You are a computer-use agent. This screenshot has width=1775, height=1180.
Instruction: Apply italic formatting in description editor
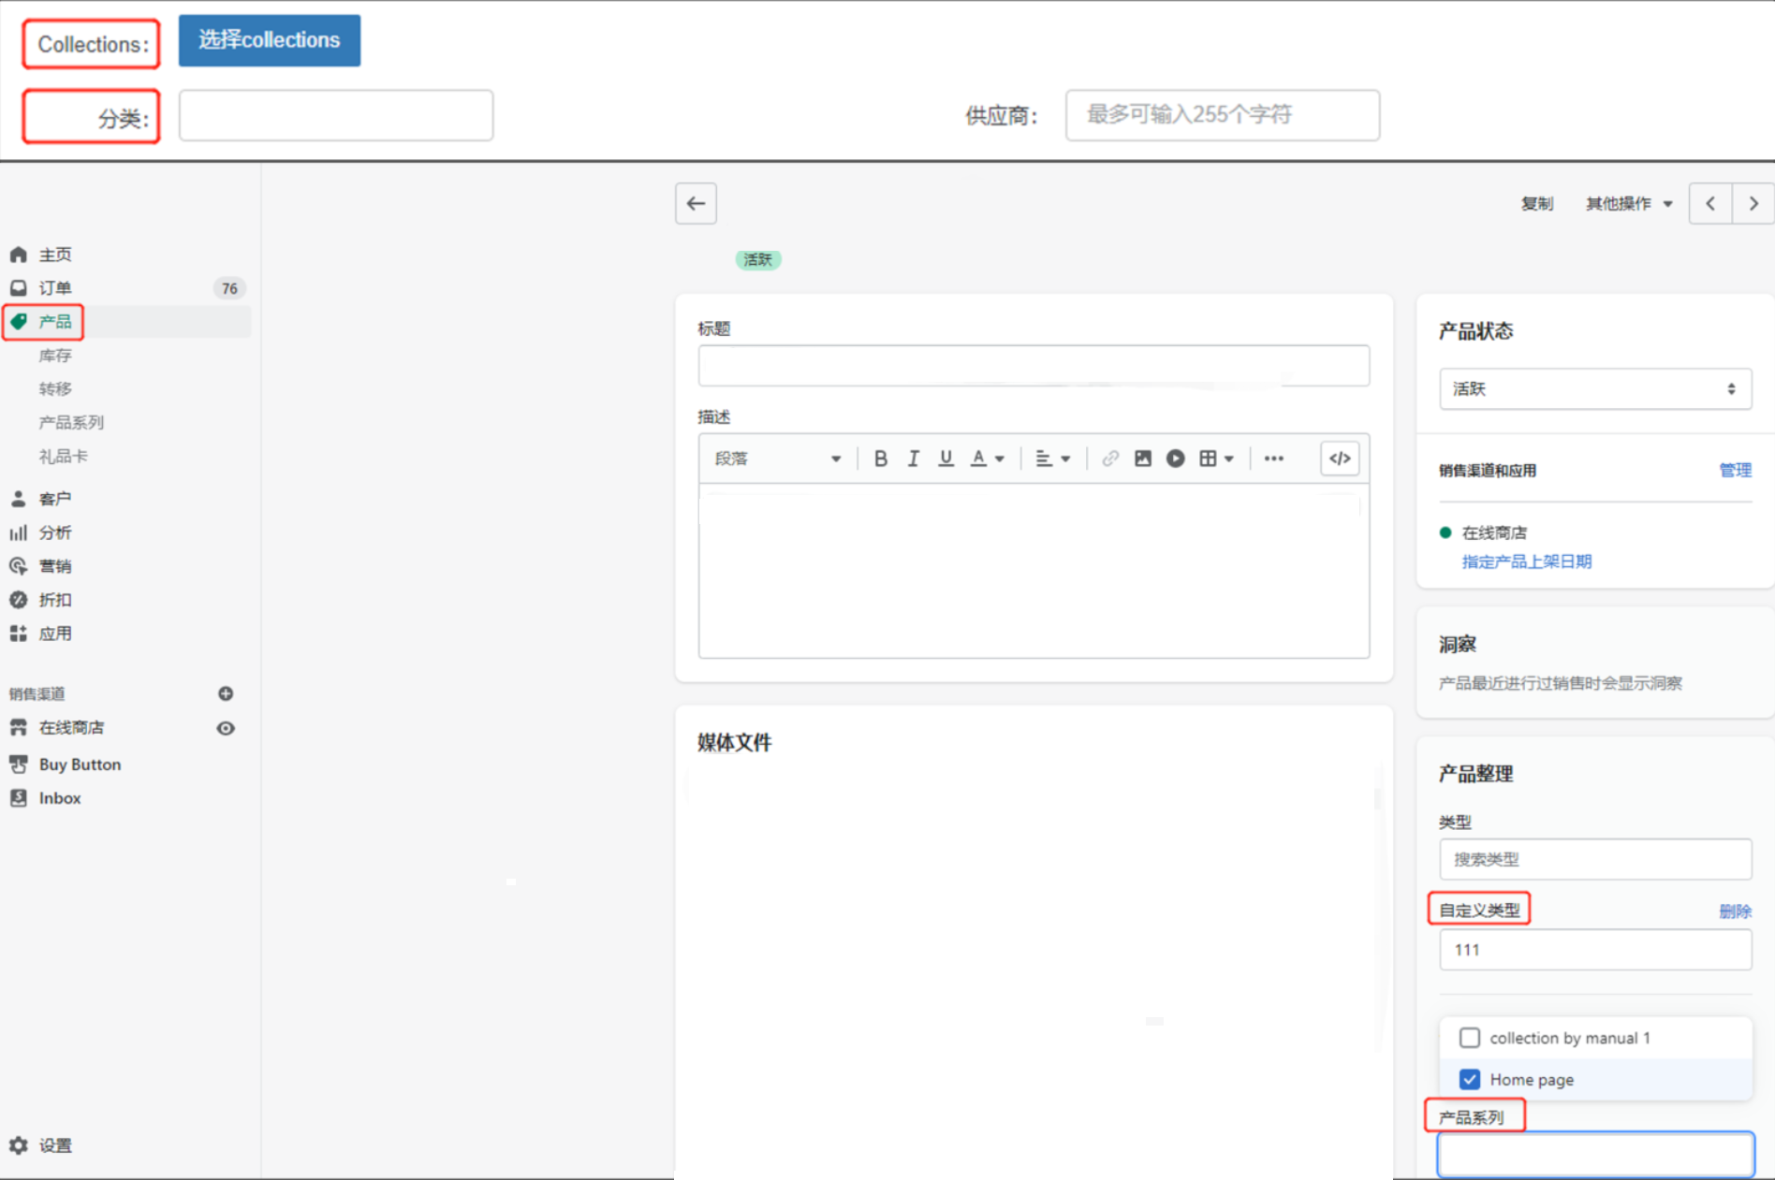tap(913, 459)
